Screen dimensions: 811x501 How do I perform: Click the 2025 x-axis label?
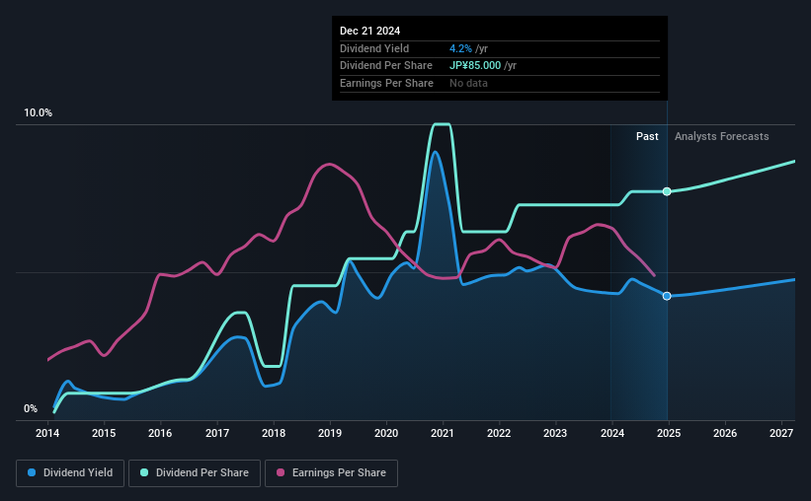pos(668,433)
